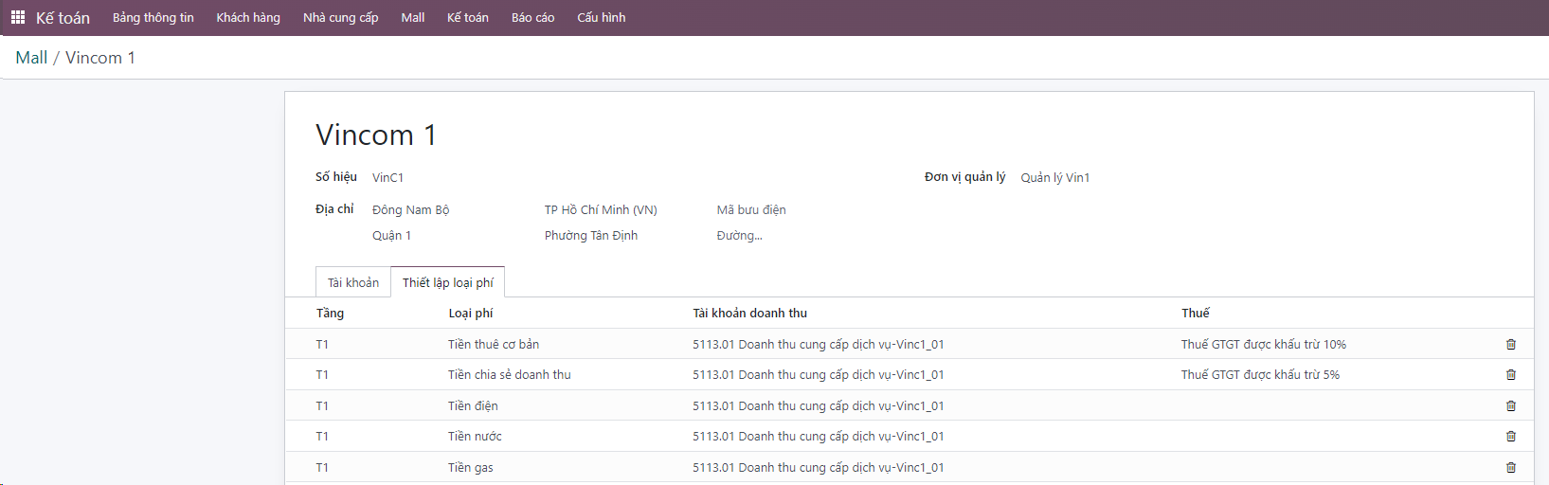This screenshot has width=1549, height=485.
Task: Delete the Tiền chia sẻ doanh thu row
Action: (x=1511, y=374)
